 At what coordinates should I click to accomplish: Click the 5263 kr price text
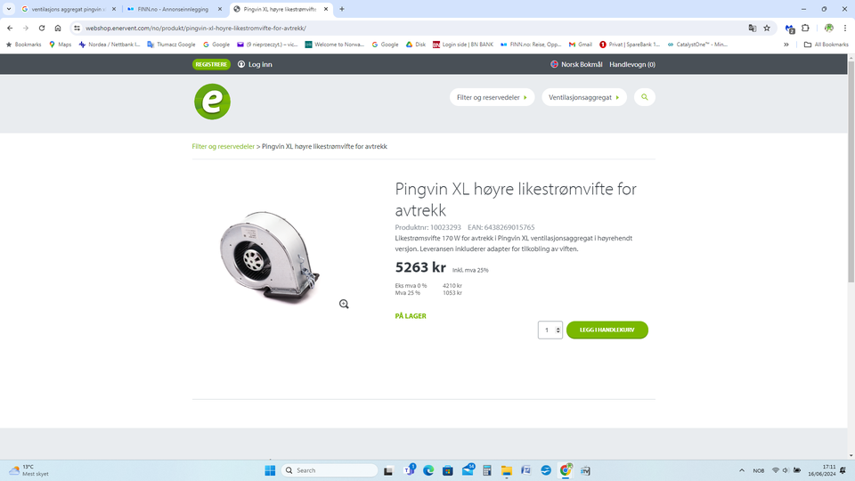(420, 267)
